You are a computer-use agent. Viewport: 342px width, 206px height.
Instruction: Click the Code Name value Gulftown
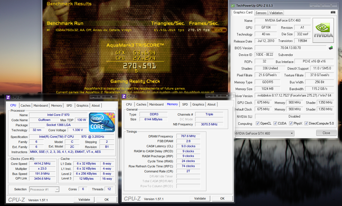click(44, 120)
